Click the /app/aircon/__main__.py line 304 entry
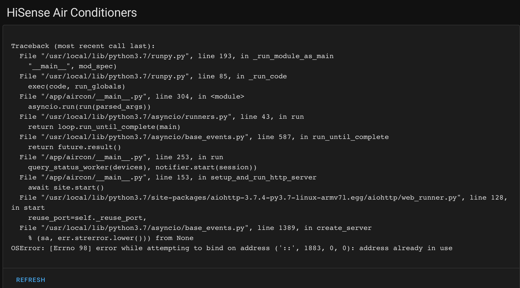The image size is (520, 288). (131, 96)
